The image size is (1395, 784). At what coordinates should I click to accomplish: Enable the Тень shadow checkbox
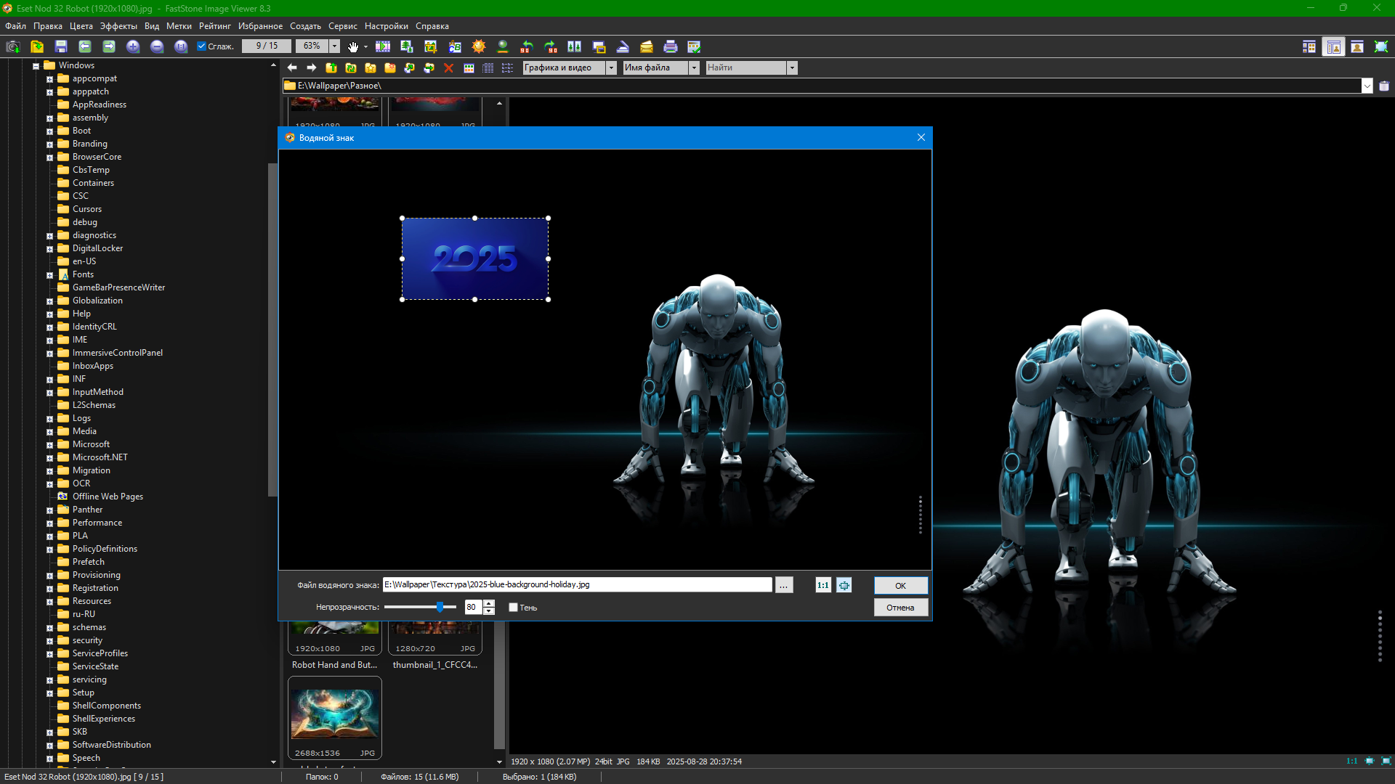tap(513, 608)
